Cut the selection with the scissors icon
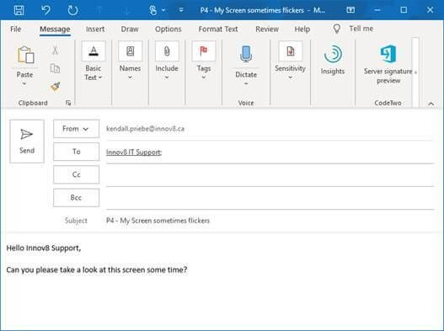444x331 pixels. point(55,51)
